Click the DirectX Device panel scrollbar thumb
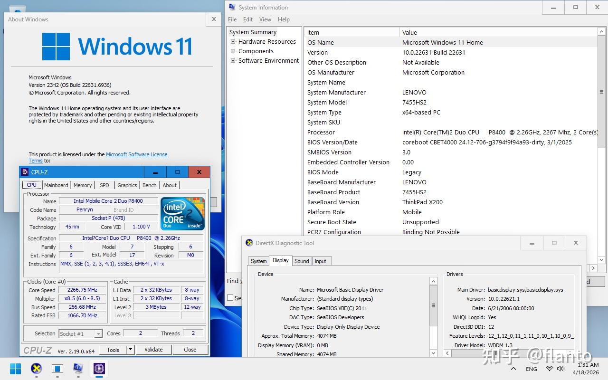Image resolution: width=608 pixels, height=380 pixels. (x=433, y=305)
